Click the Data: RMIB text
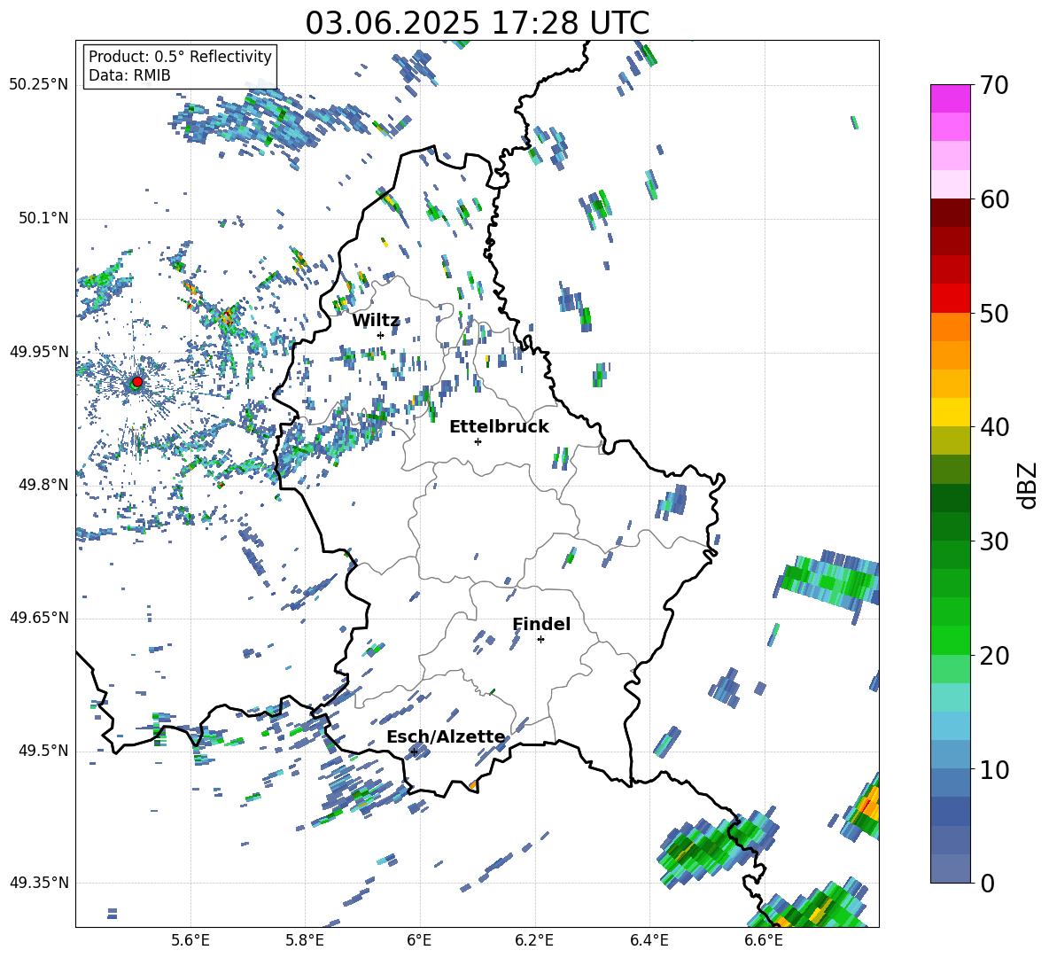The width and height of the screenshot is (1049, 958). (129, 75)
